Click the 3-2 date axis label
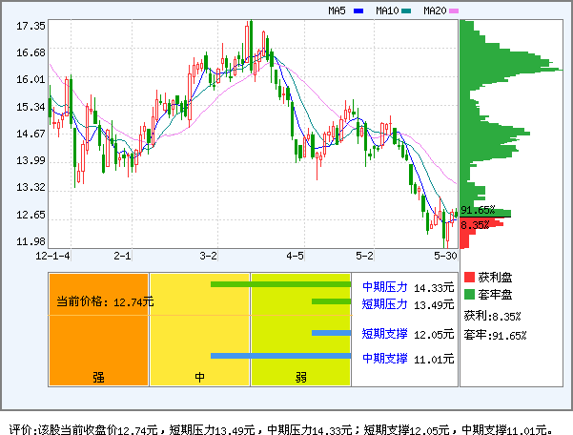The width and height of the screenshot is (573, 435). [x=208, y=256]
